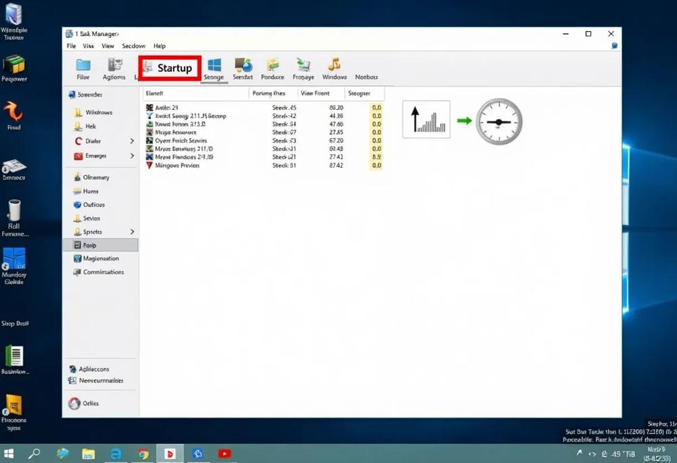Show hidden tray icons arrow
This screenshot has height=463, width=677.
579,453
